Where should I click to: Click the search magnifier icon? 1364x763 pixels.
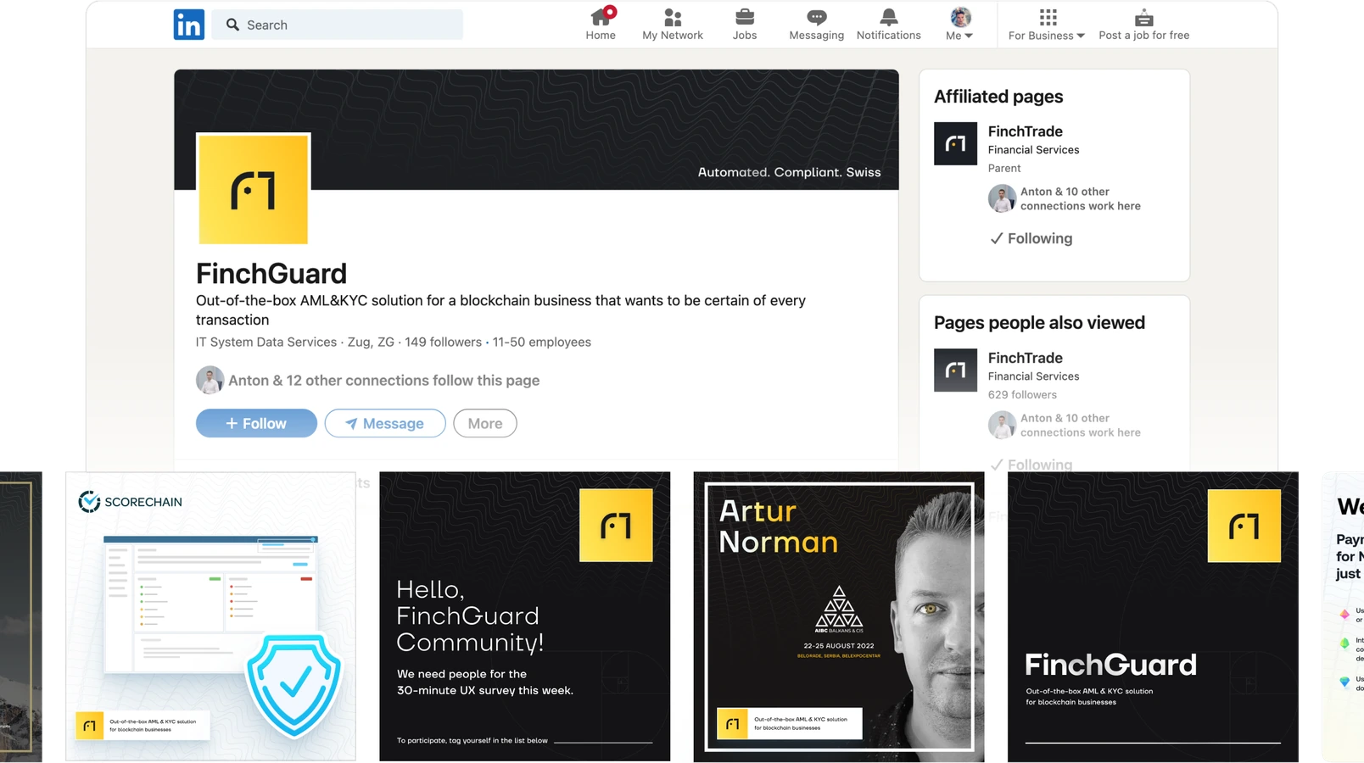point(232,25)
